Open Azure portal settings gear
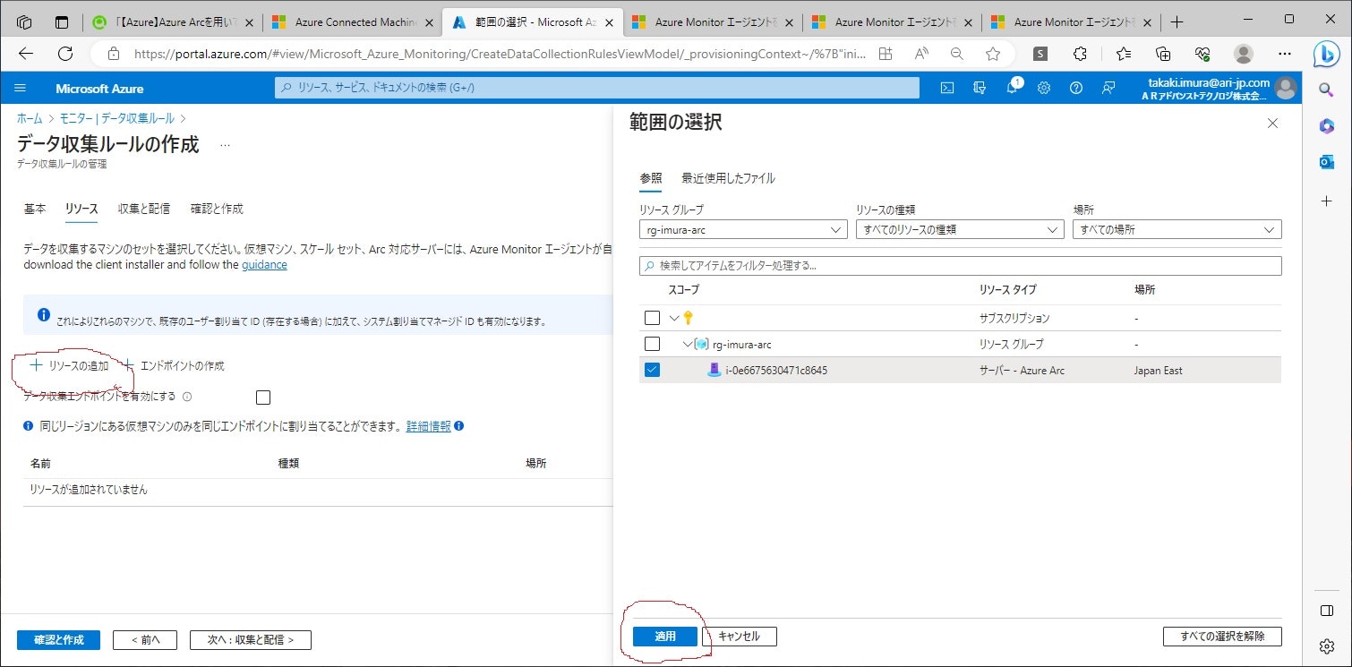The image size is (1352, 667). click(x=1044, y=88)
